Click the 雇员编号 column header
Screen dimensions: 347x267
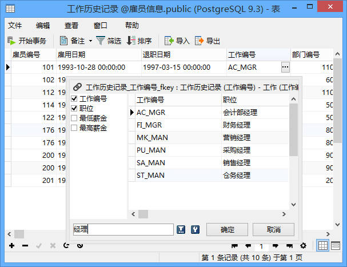coord(34,54)
